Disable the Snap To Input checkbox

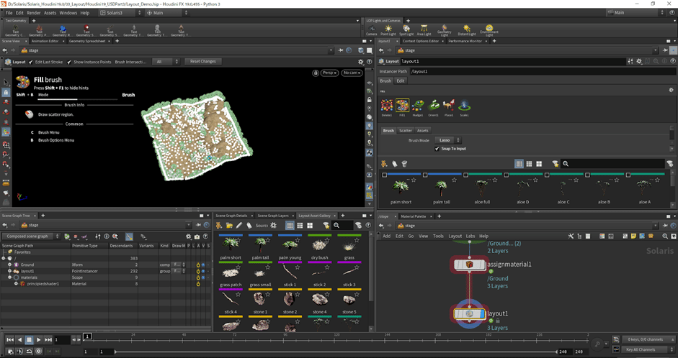[437, 149]
